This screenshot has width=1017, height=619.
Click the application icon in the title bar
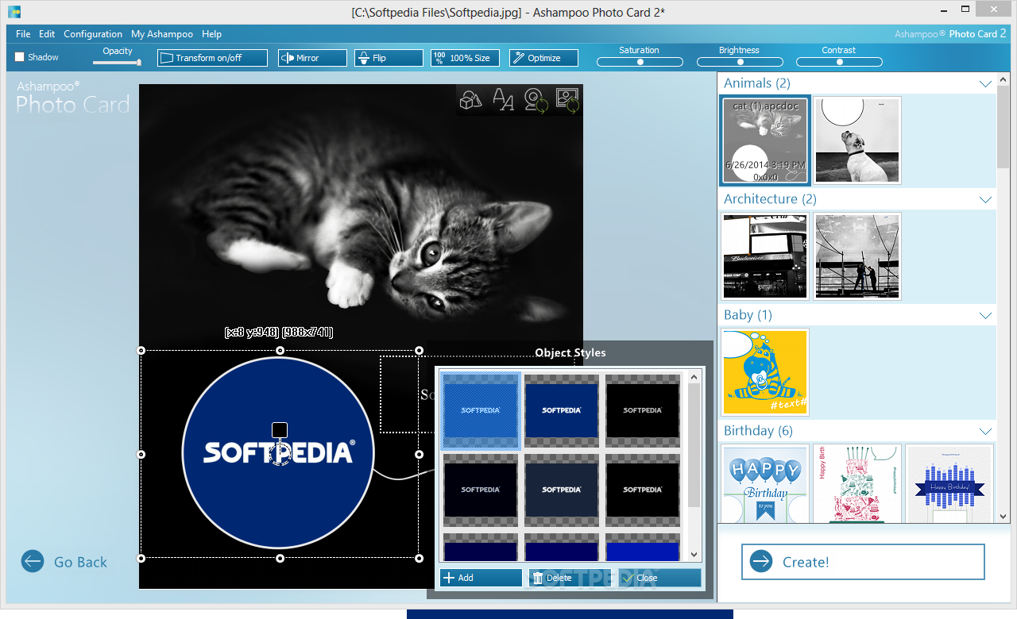tap(14, 11)
